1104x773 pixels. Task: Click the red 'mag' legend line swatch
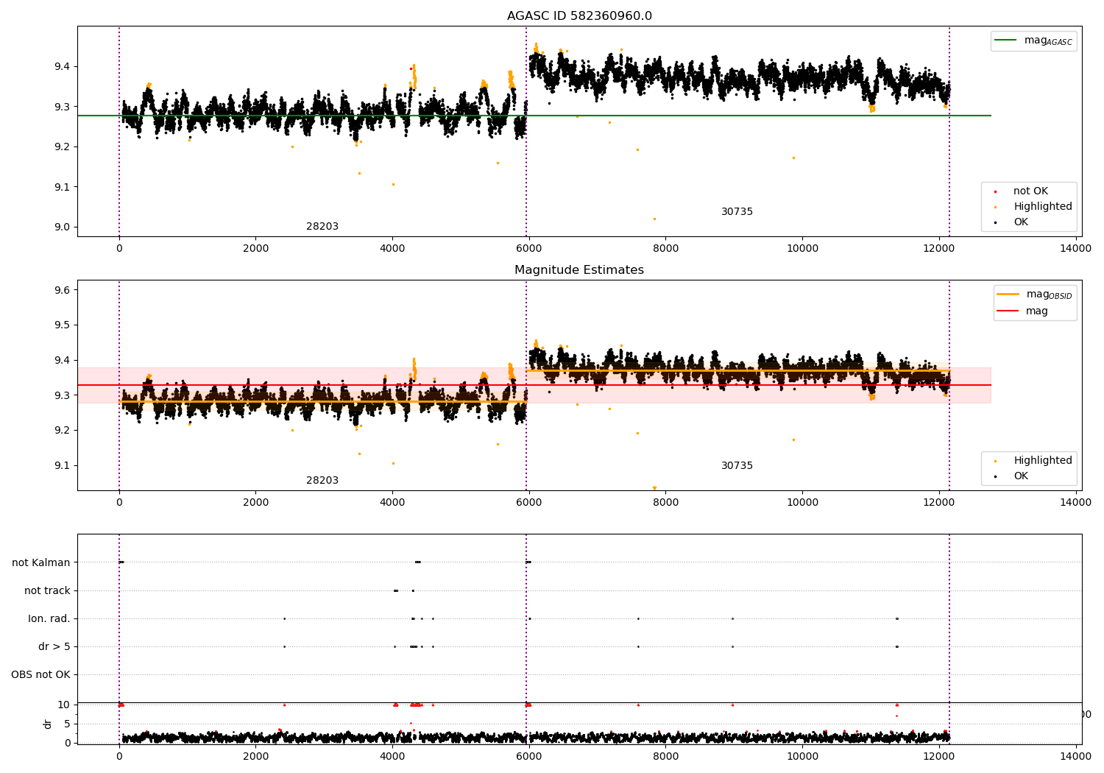[1008, 311]
